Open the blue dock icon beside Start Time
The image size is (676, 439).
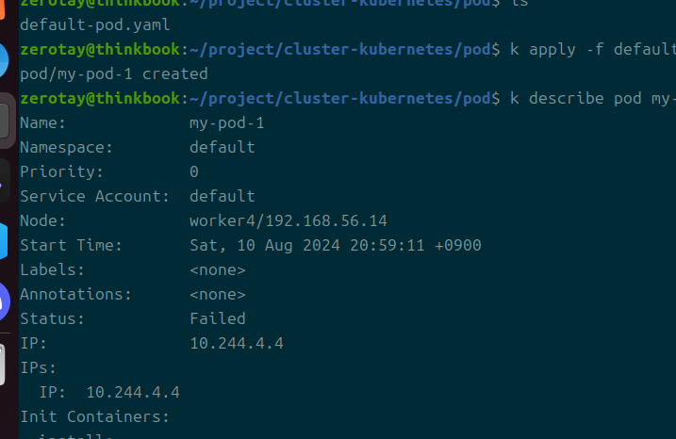5,241
